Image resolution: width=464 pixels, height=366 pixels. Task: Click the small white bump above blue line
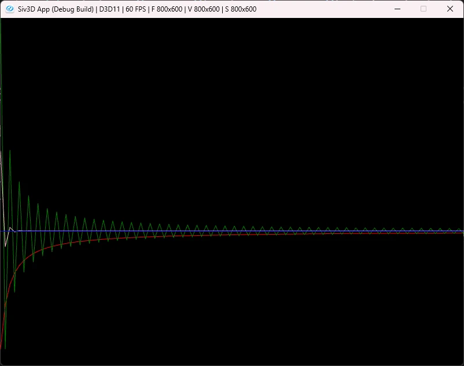(10, 228)
